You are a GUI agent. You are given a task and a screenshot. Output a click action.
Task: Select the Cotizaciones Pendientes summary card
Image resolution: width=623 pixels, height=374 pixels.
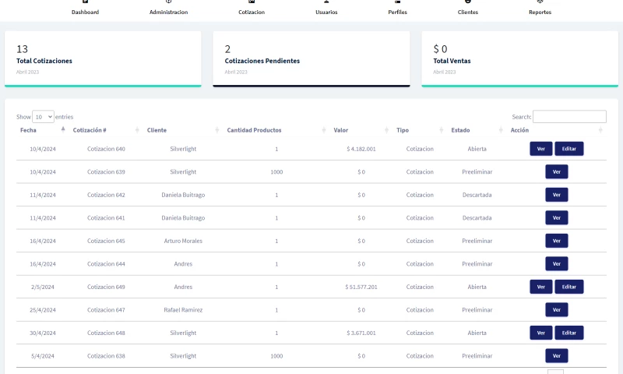point(311,58)
